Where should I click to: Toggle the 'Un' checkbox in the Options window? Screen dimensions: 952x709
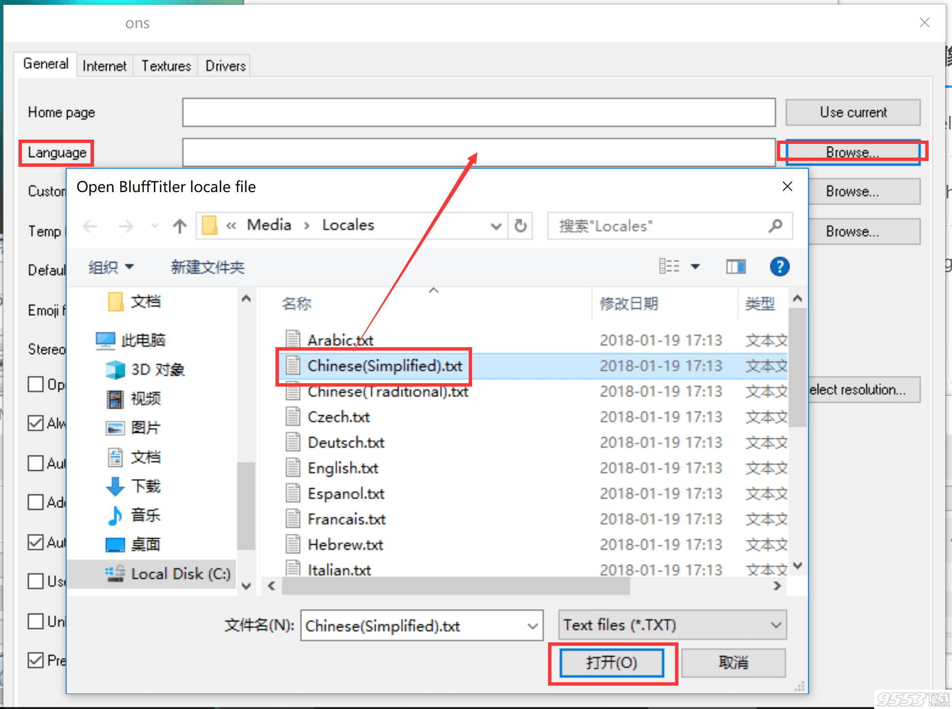pos(36,621)
